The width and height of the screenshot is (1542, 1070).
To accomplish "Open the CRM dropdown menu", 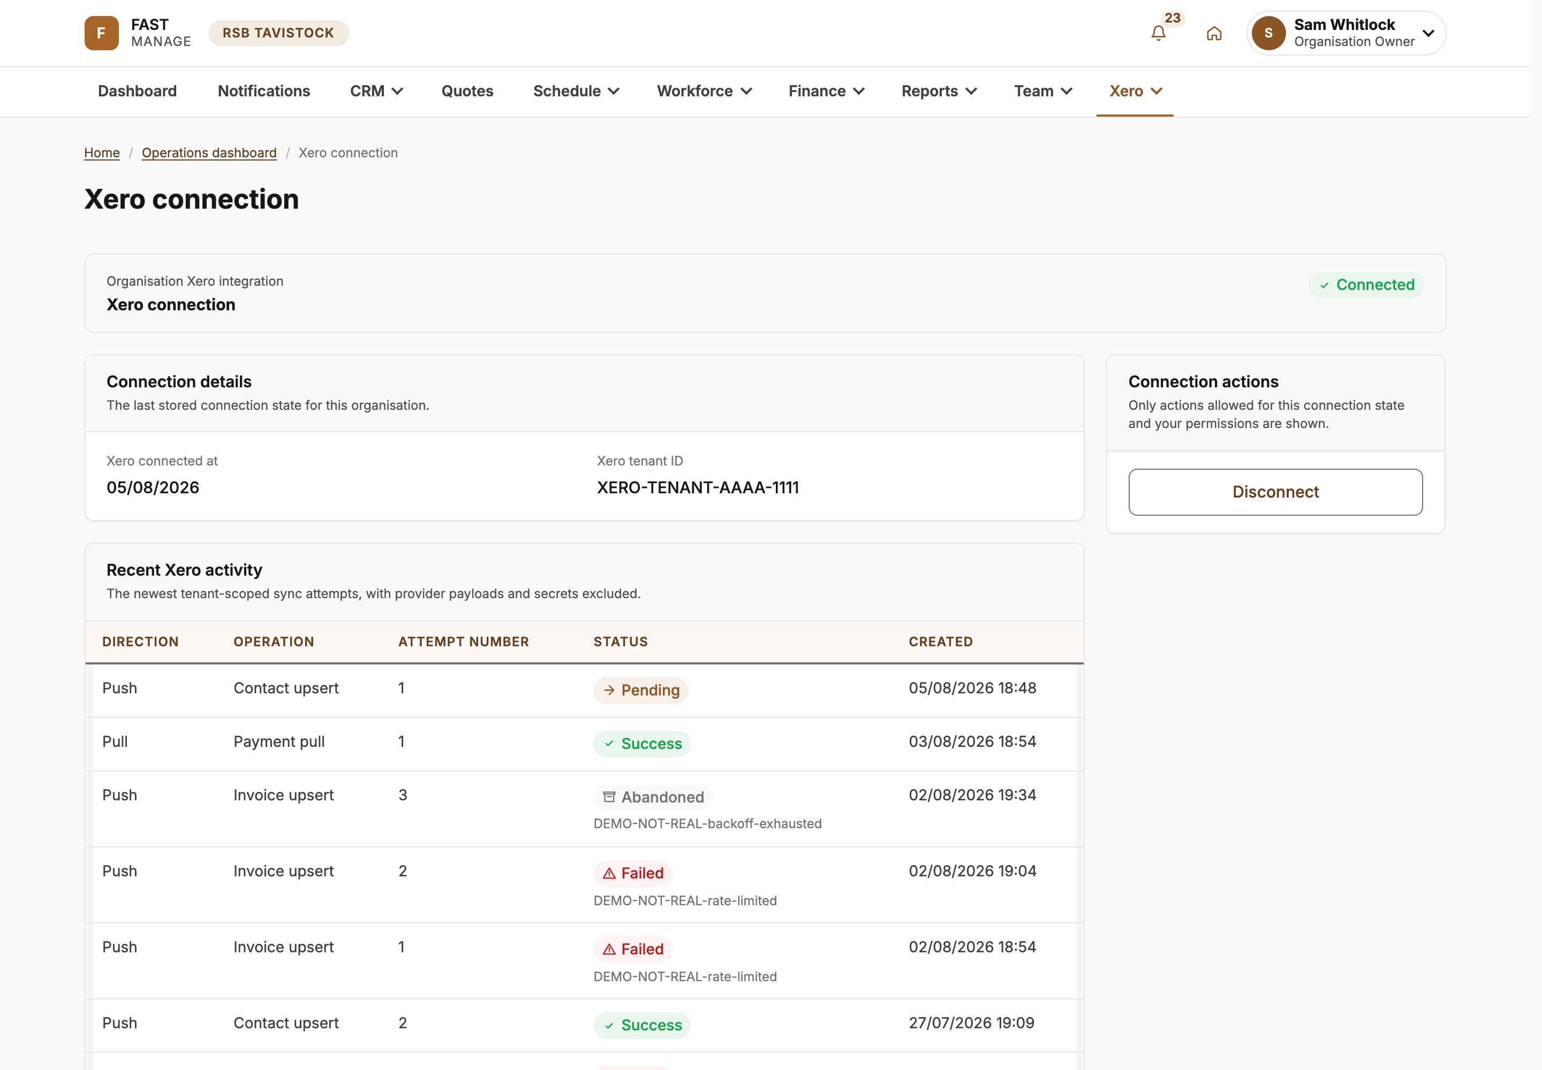I will [376, 91].
